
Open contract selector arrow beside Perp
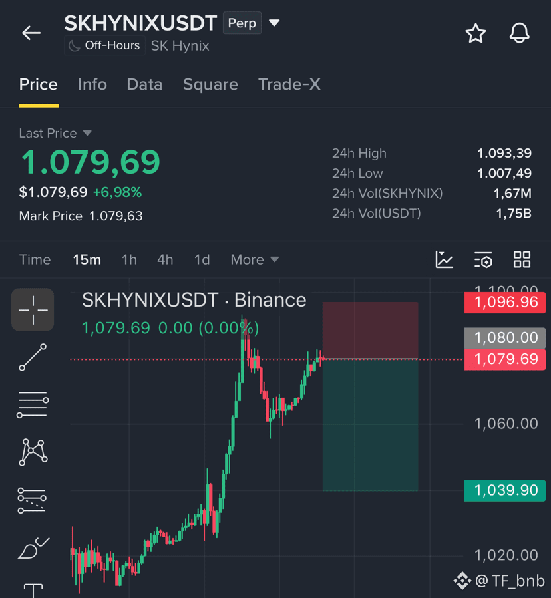tap(274, 23)
